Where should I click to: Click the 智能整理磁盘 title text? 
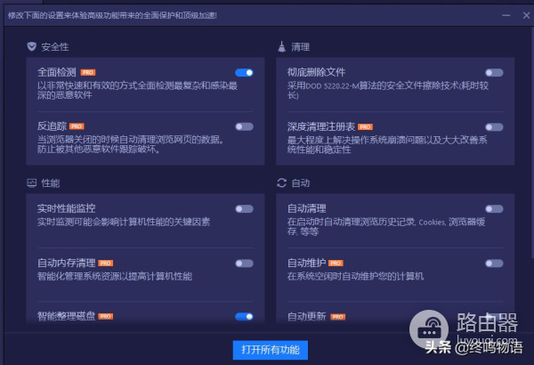point(67,316)
